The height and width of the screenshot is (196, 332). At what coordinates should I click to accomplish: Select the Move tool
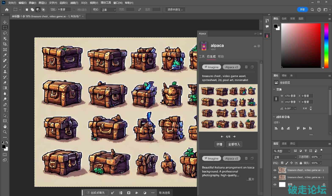pos(5,22)
